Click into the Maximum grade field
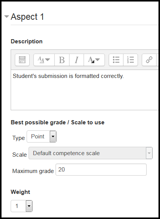 [x=101, y=170]
